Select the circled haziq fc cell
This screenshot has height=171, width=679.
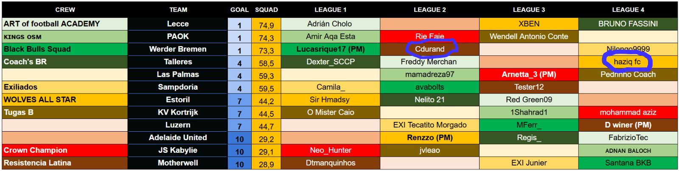pos(628,62)
